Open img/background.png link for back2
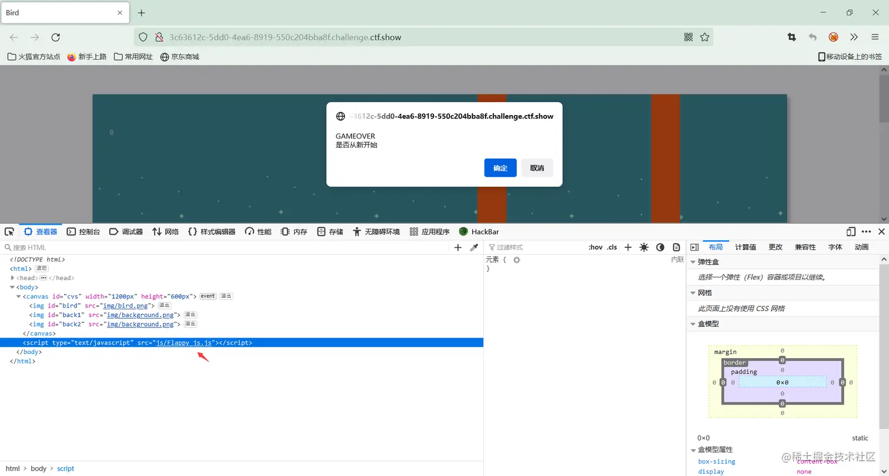 139,324
